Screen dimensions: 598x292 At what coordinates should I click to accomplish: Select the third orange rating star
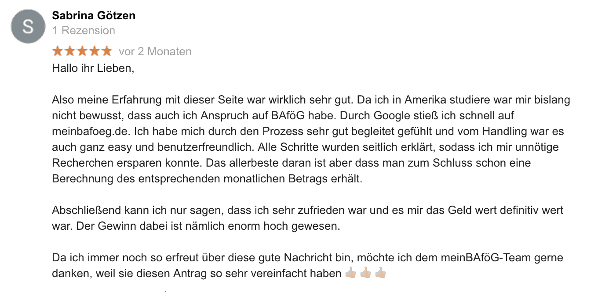pos(82,51)
